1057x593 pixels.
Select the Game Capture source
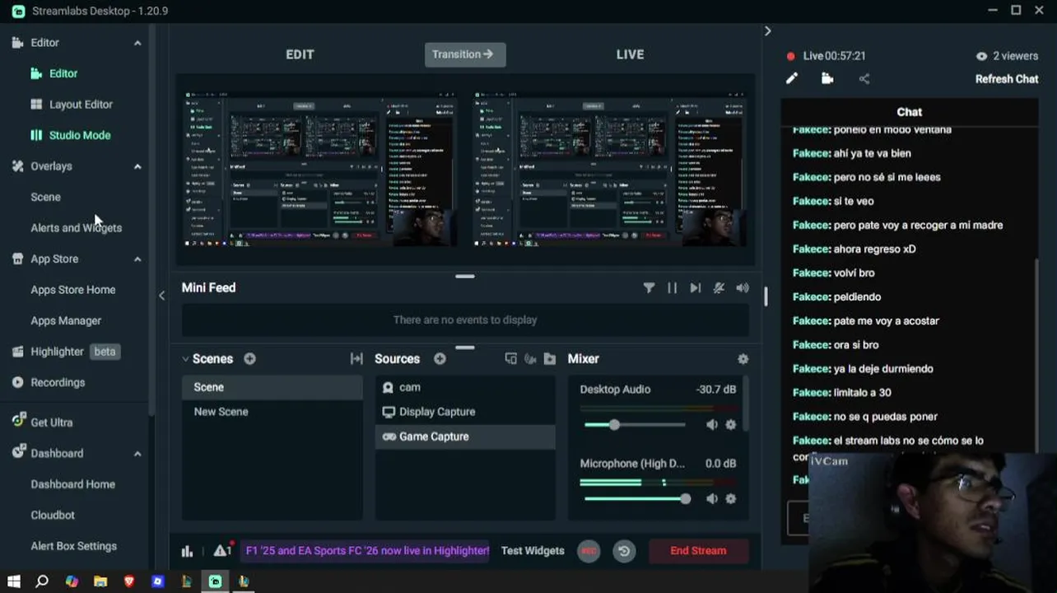(x=465, y=437)
